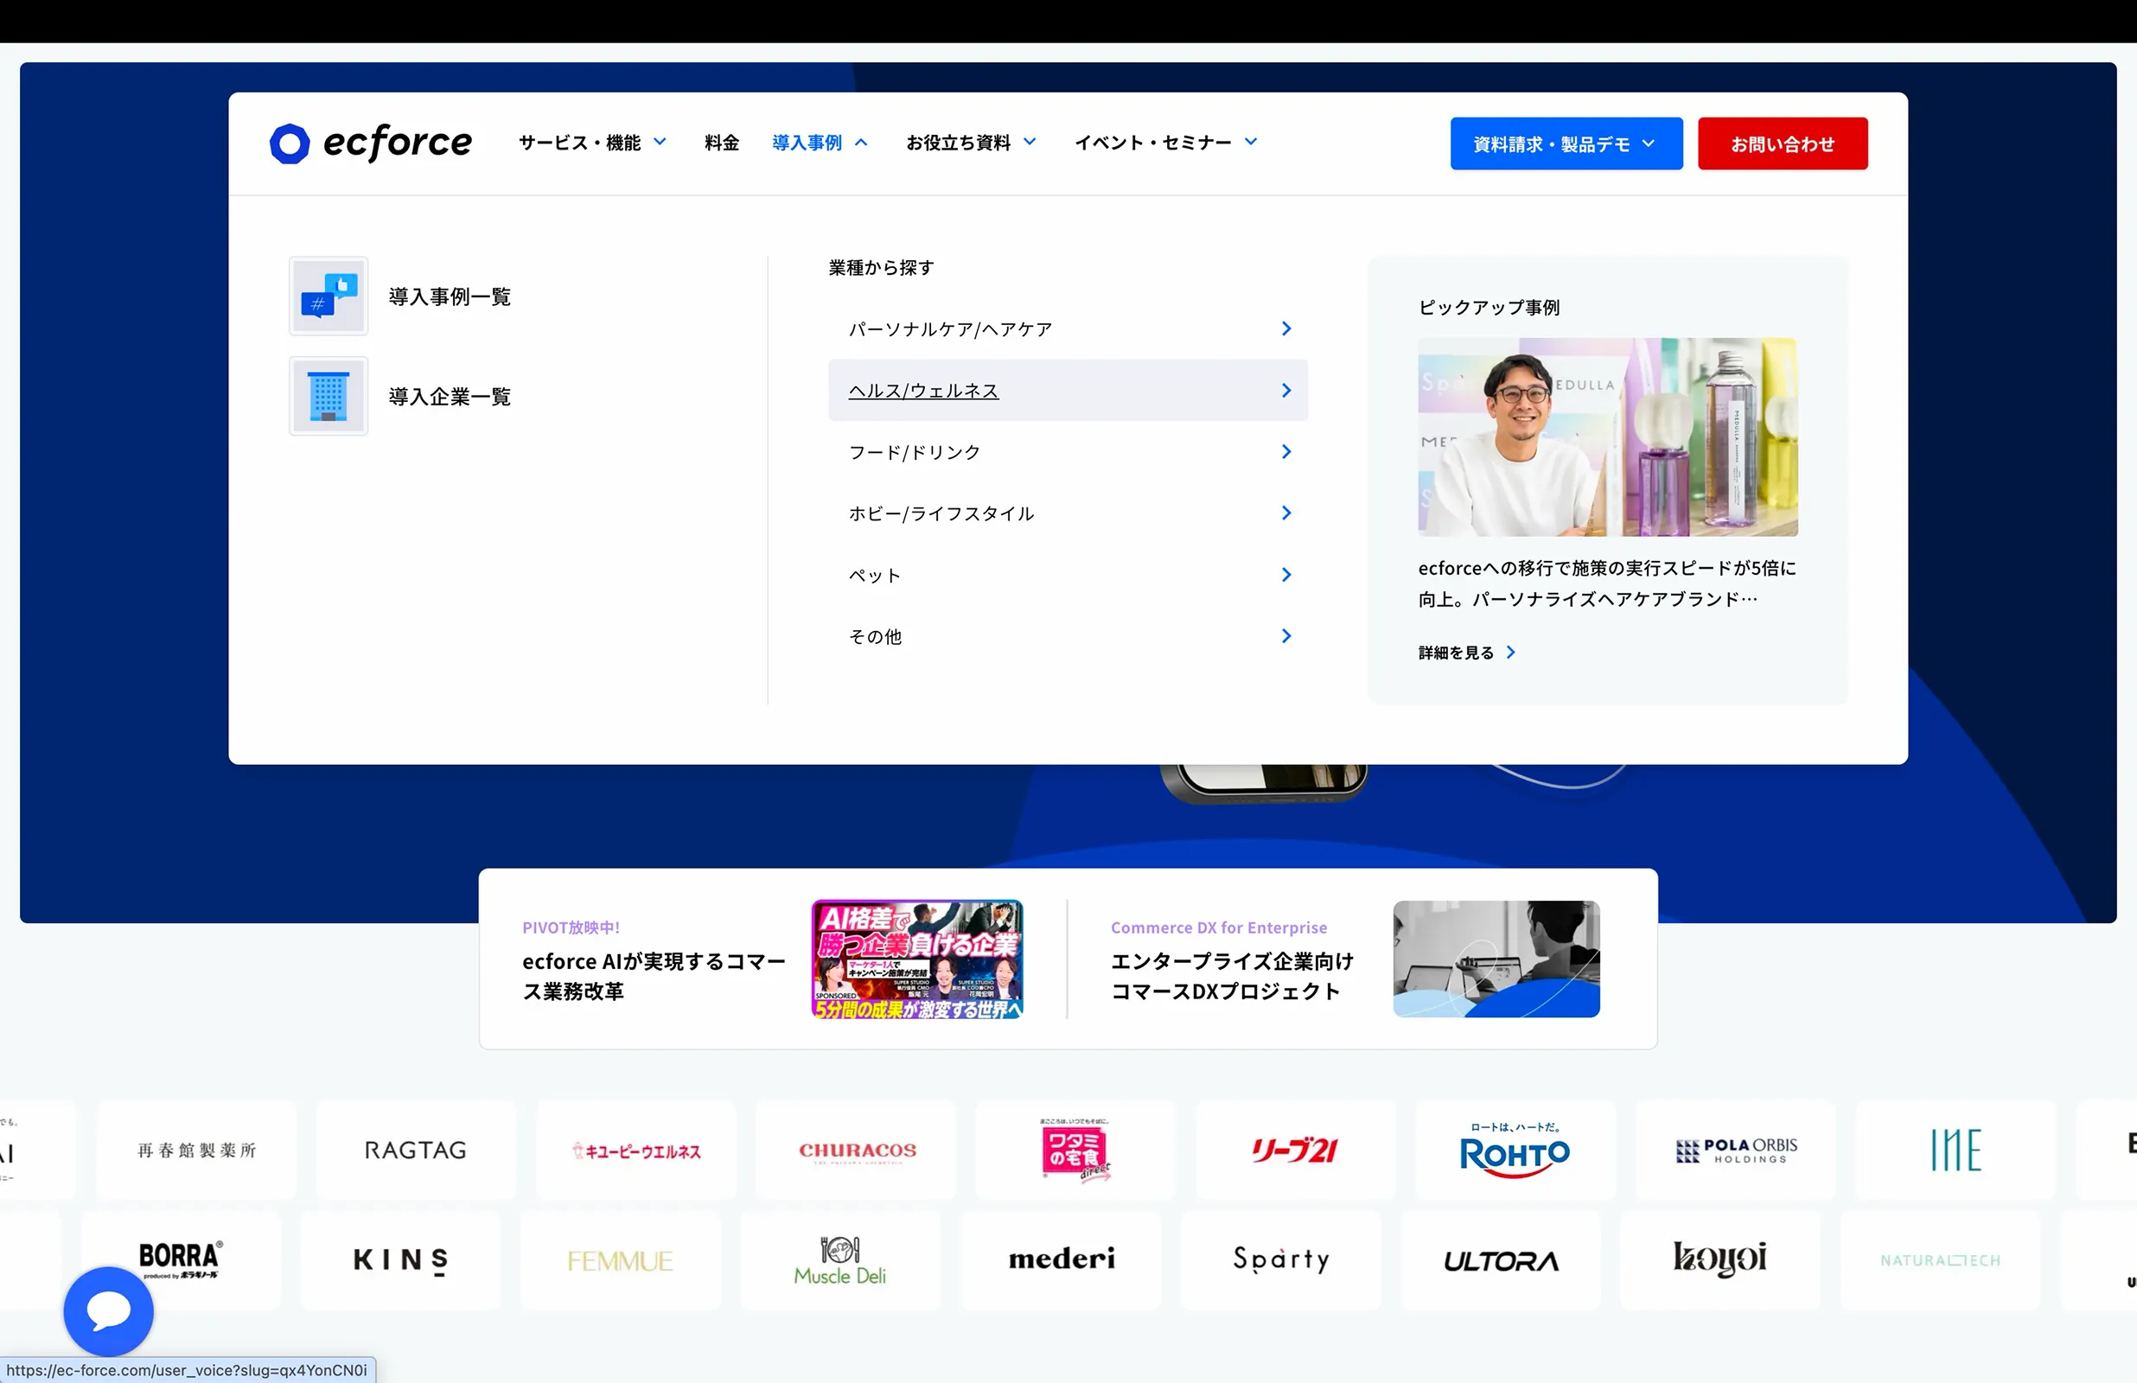Click the KINS logo

point(400,1260)
